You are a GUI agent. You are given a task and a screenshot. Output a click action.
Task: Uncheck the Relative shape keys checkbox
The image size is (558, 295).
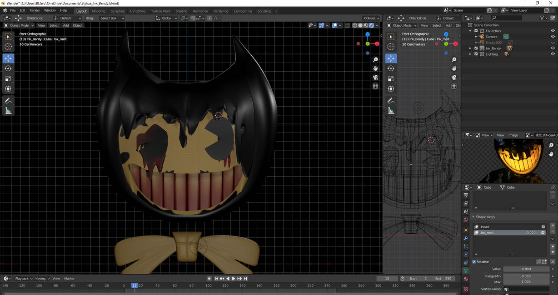[474, 261]
